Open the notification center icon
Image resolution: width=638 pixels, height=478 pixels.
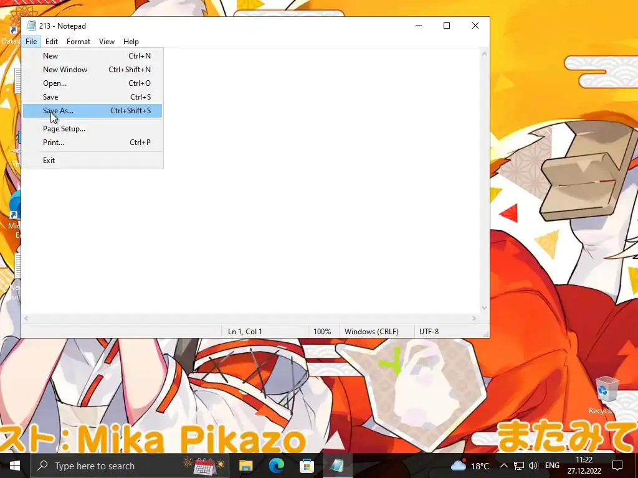point(617,466)
